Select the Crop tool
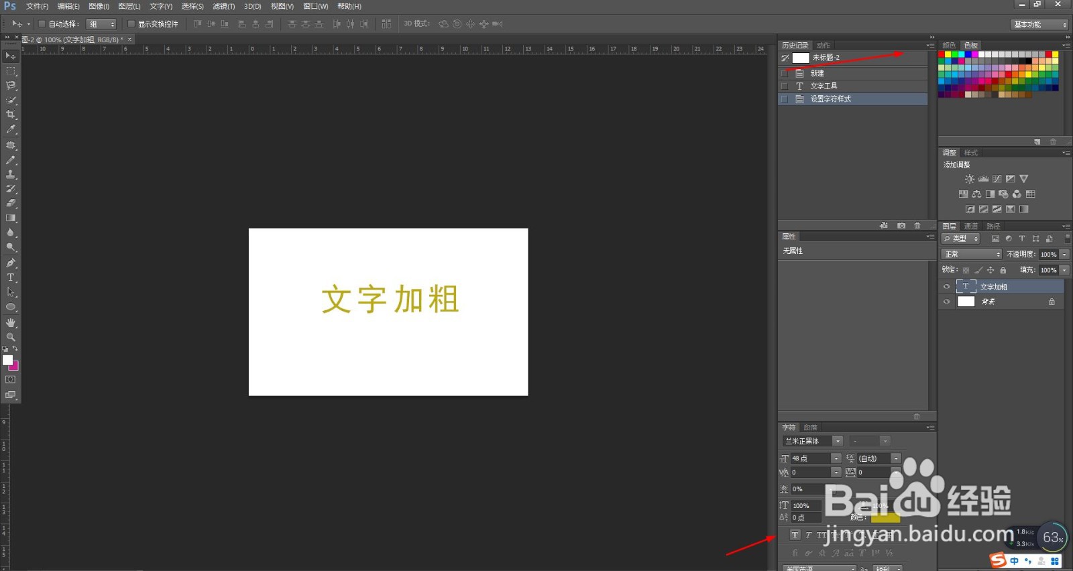Viewport: 1073px width, 571px height. point(11,115)
